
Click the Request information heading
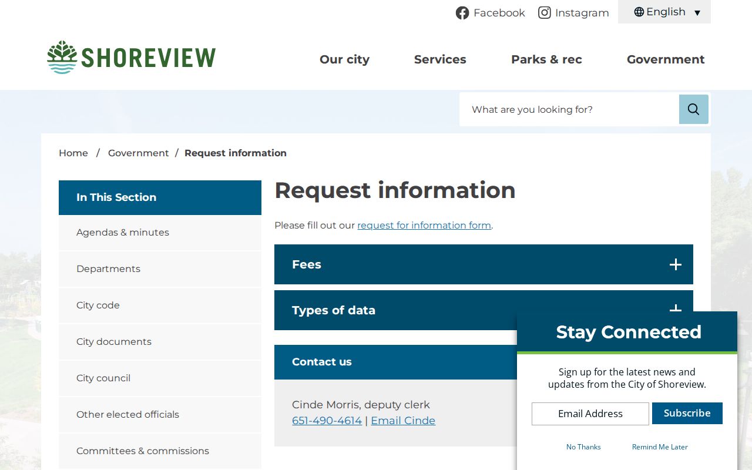click(395, 190)
